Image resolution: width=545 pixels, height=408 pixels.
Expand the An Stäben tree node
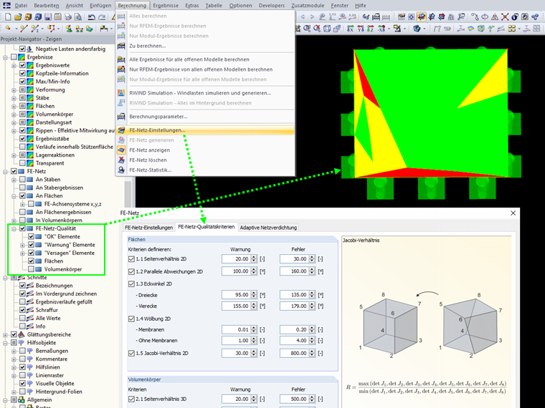(14, 180)
